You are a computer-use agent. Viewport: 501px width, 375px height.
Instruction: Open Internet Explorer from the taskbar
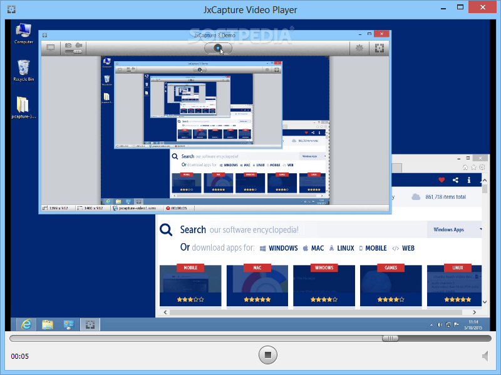pyautogui.click(x=26, y=324)
